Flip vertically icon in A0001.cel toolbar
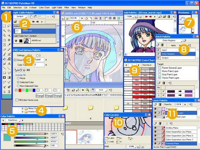200x150 pixels. tap(100, 18)
